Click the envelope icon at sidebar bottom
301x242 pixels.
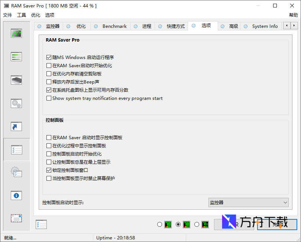coord(16,218)
